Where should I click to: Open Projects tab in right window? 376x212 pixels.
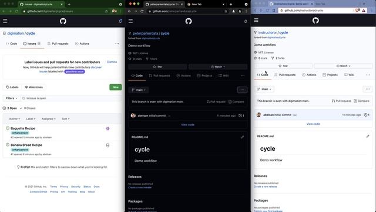click(330, 75)
